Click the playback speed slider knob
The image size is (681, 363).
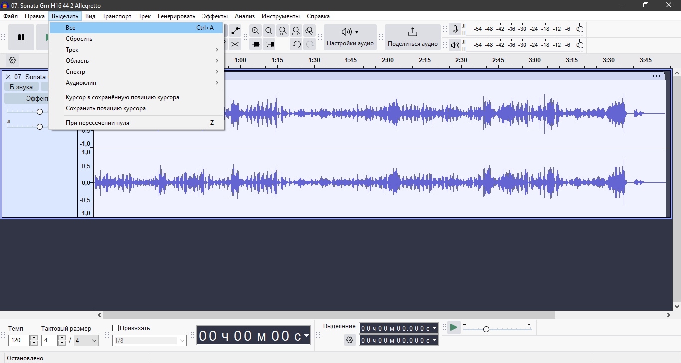pos(486,329)
